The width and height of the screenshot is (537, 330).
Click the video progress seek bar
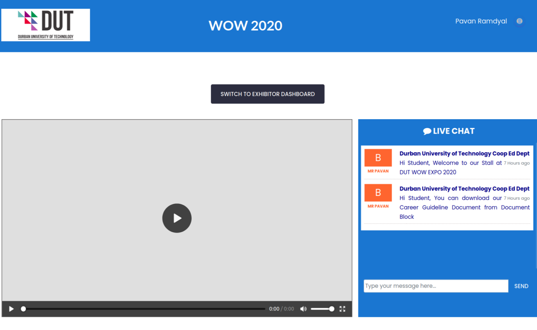(x=144, y=309)
